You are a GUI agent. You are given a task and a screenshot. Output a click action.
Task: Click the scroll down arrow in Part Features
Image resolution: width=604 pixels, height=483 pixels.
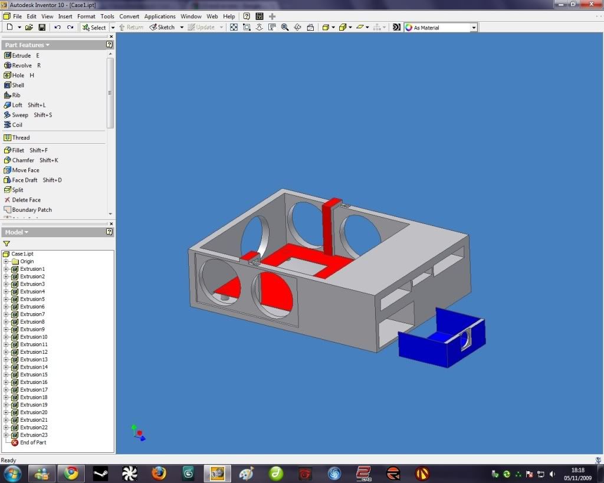point(110,213)
